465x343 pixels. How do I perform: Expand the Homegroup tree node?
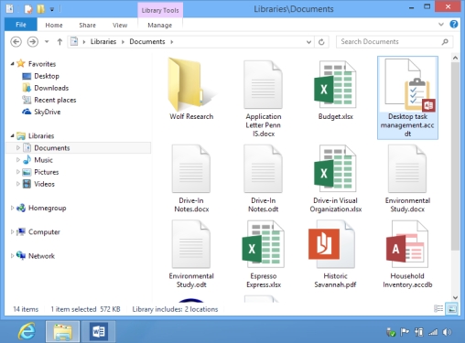(12, 208)
